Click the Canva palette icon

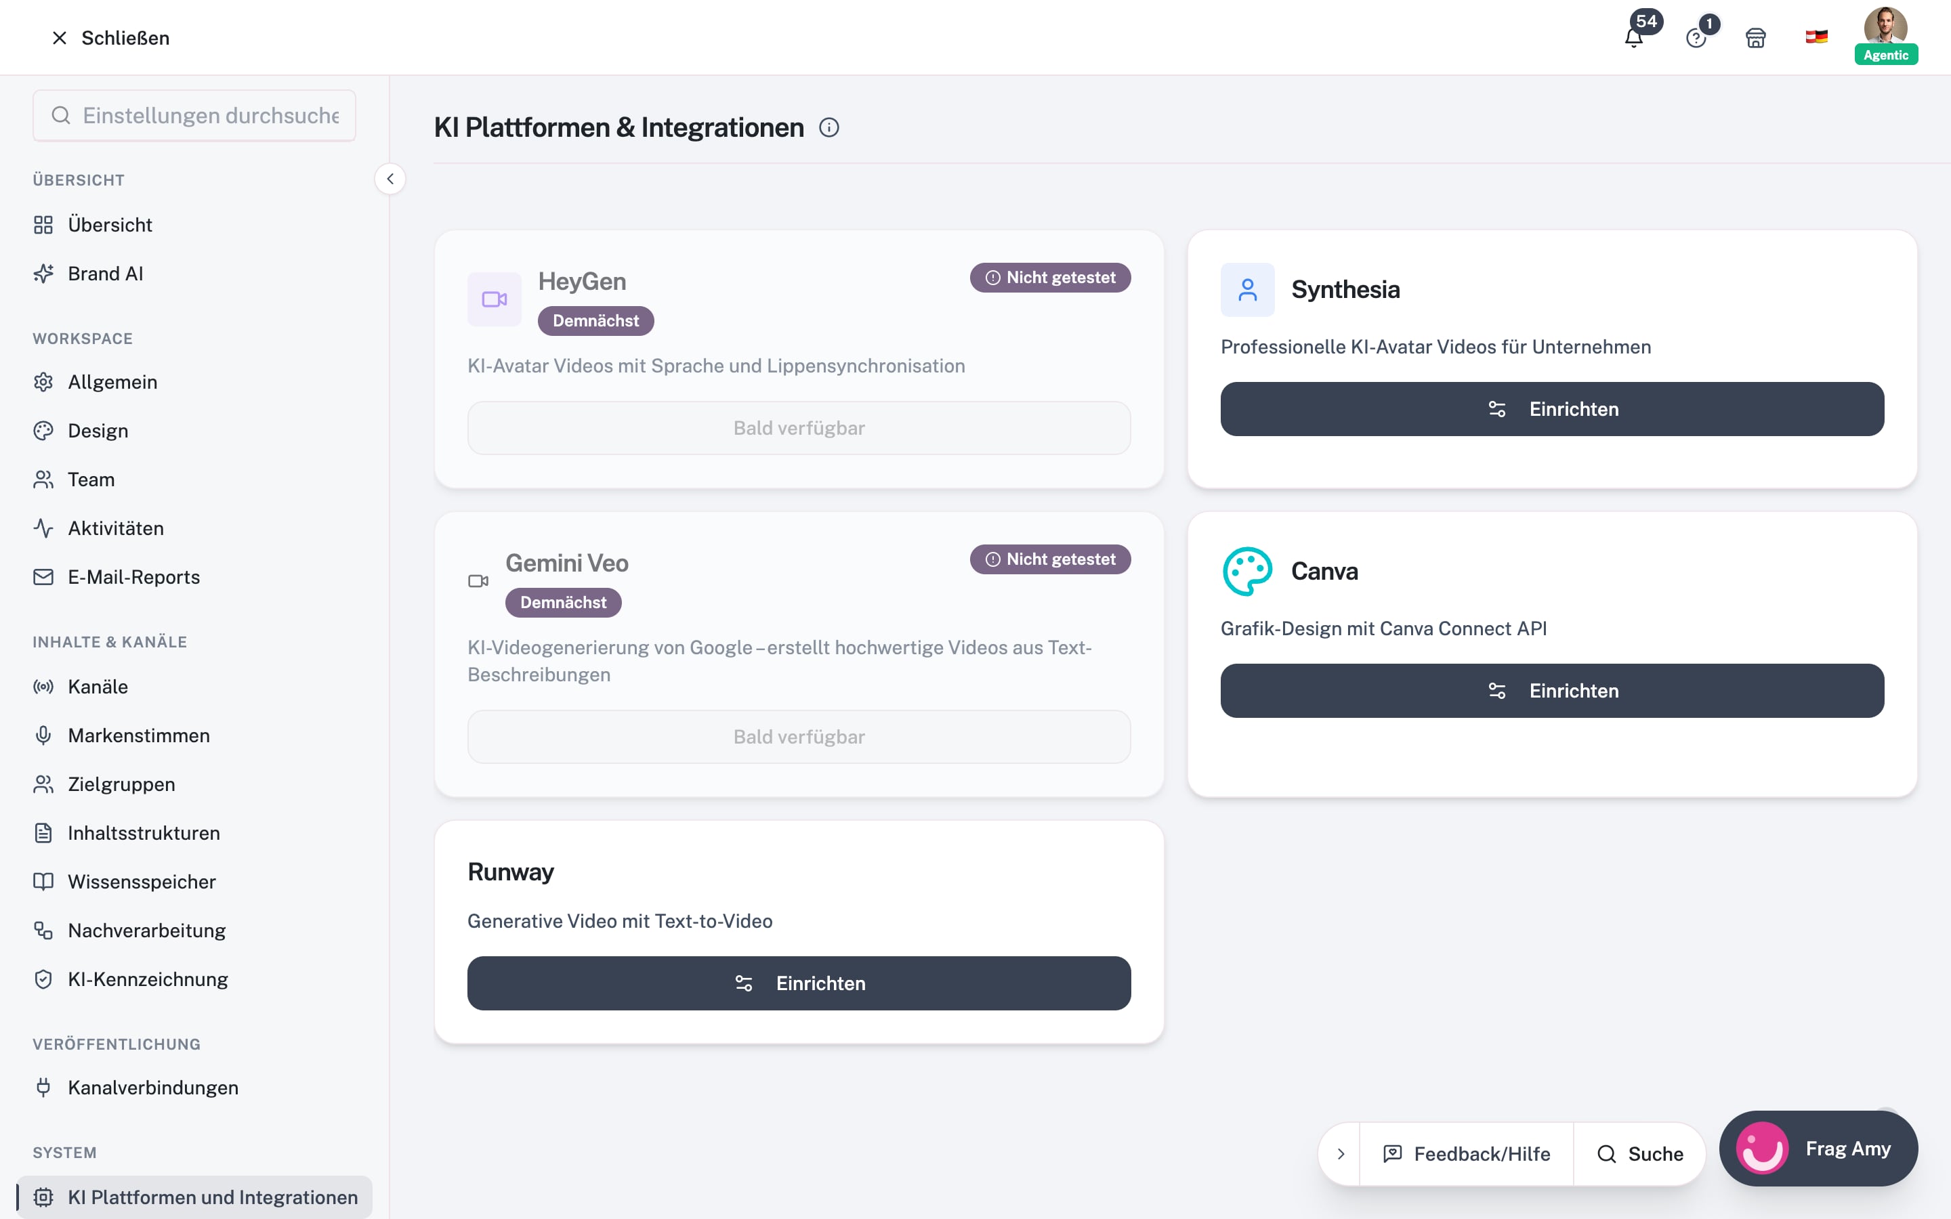[1247, 572]
